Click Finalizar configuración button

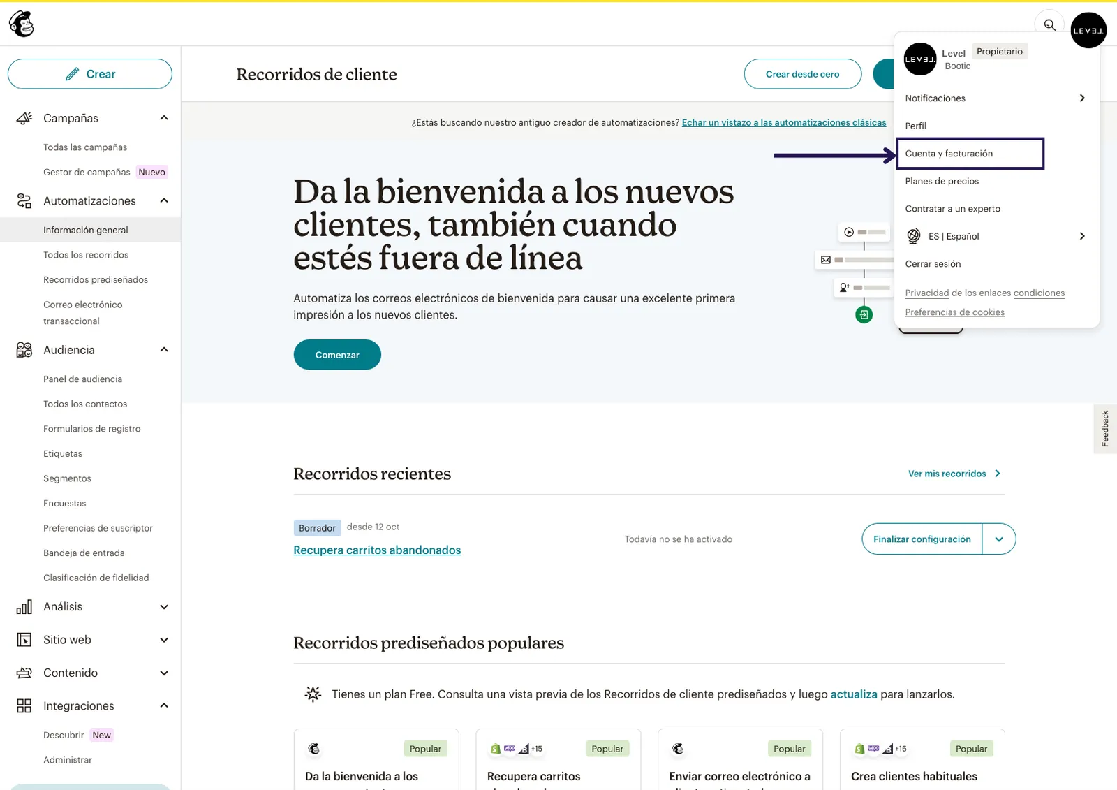click(922, 539)
